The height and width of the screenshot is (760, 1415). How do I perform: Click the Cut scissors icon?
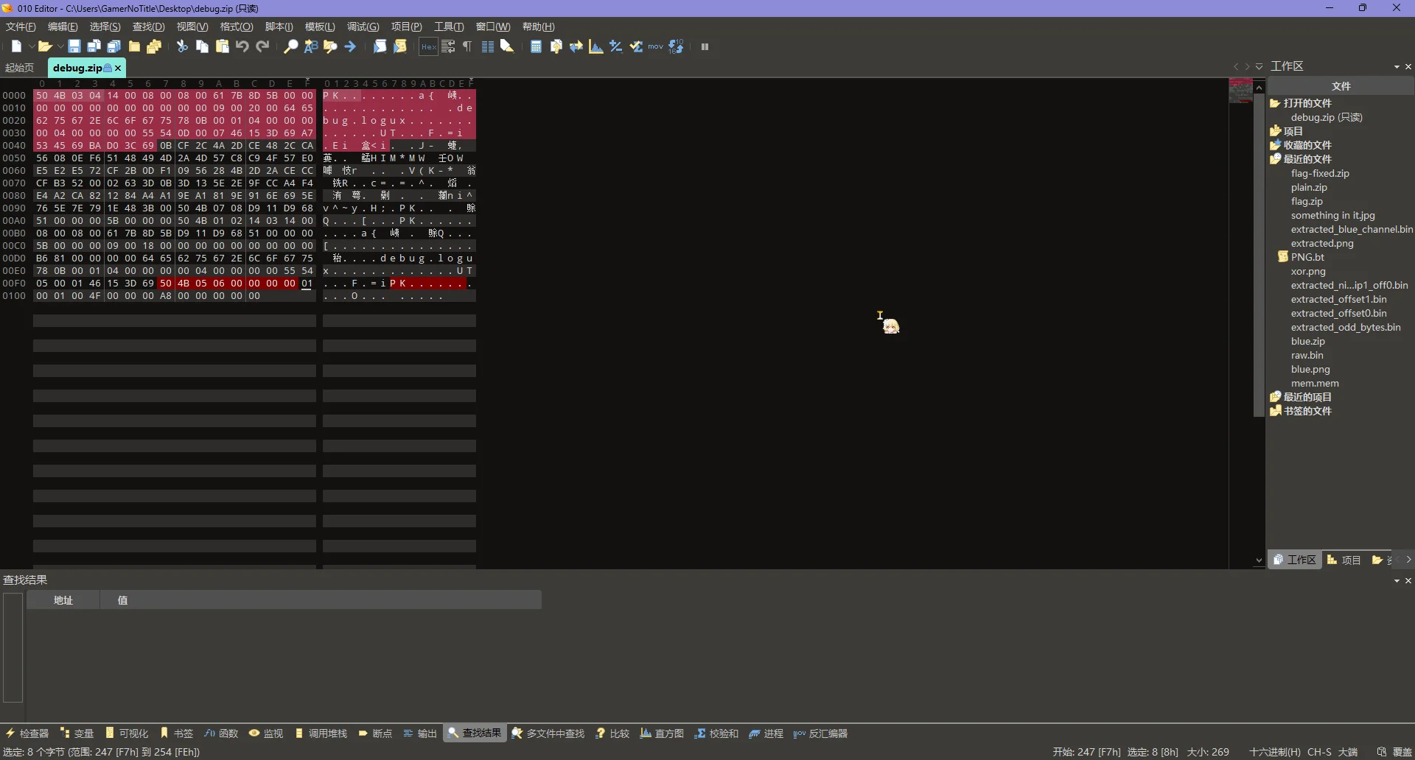[x=182, y=46]
